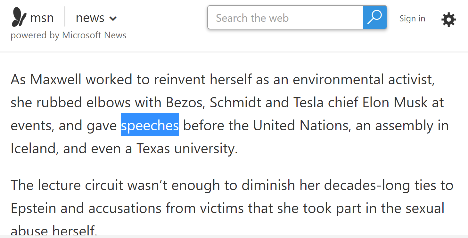
Task: Click the word Epstein in second paragraph
Action: 33,208
